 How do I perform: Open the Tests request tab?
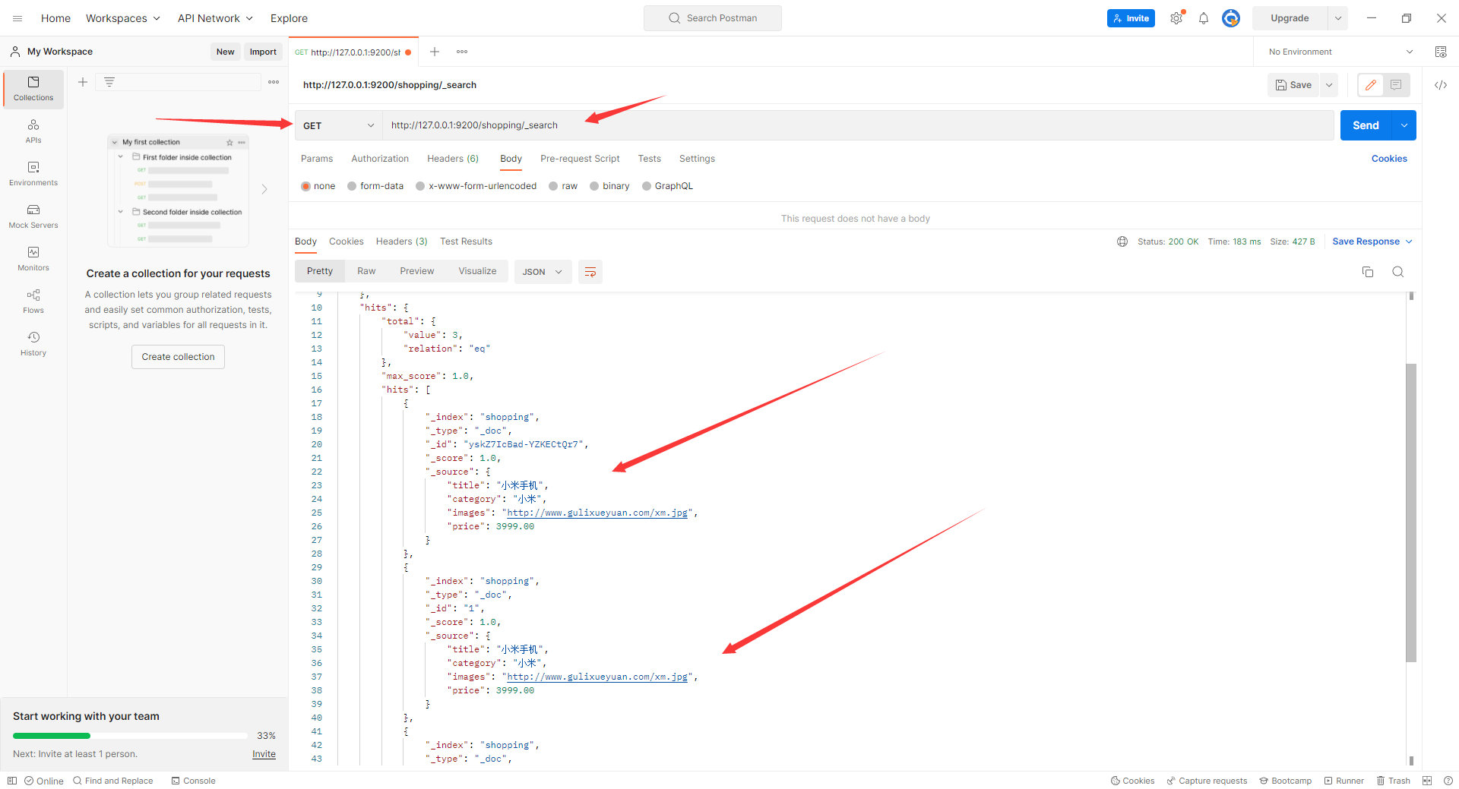(650, 159)
